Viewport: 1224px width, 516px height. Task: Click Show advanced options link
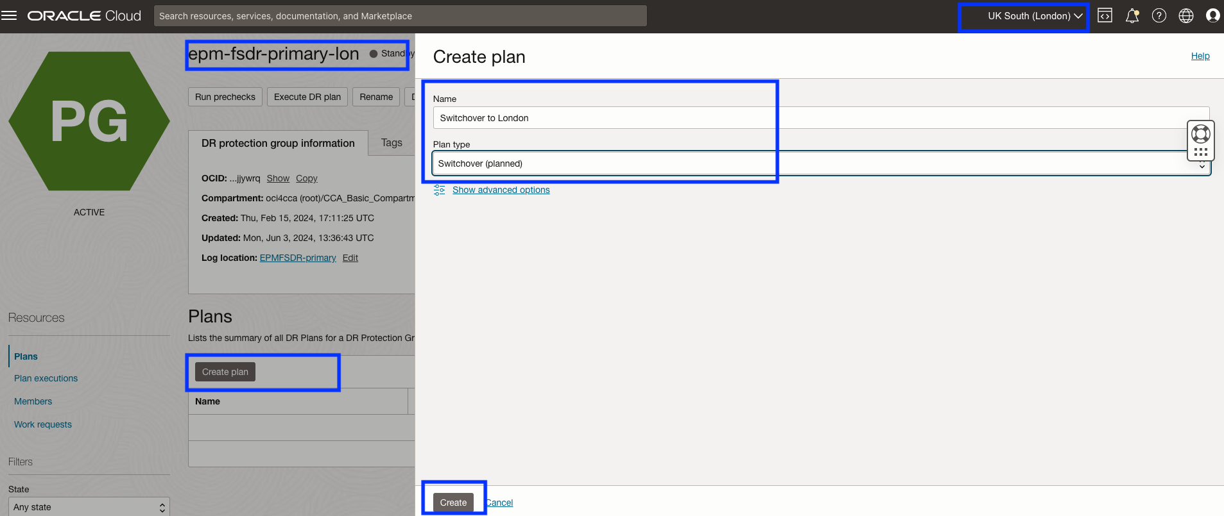tap(501, 190)
